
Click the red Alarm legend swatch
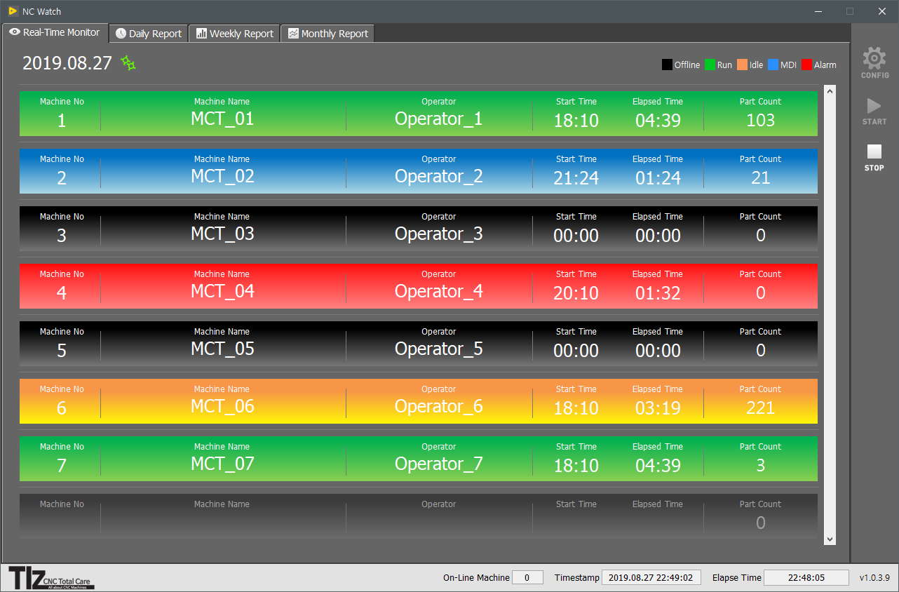pyautogui.click(x=806, y=65)
